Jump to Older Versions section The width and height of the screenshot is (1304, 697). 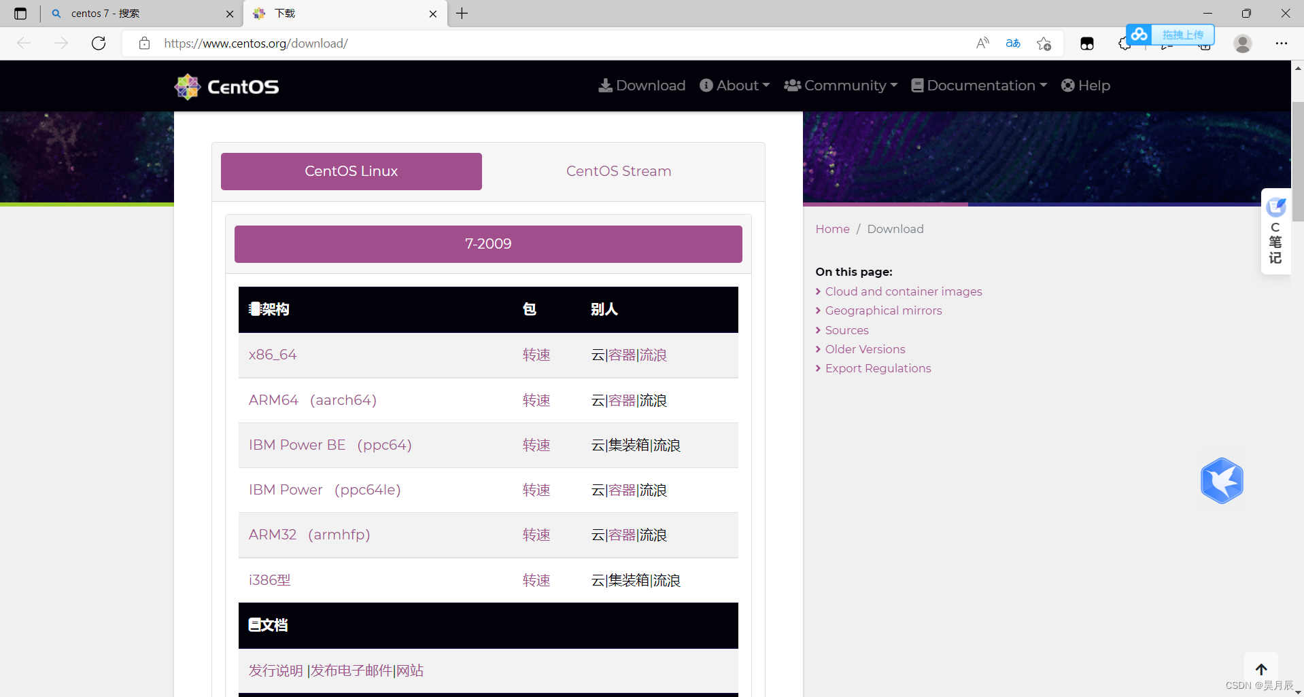[865, 349]
